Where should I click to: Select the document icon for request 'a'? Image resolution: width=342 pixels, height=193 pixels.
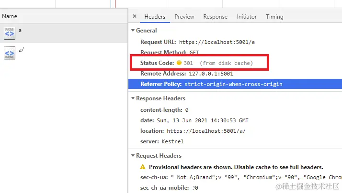(x=10, y=33)
